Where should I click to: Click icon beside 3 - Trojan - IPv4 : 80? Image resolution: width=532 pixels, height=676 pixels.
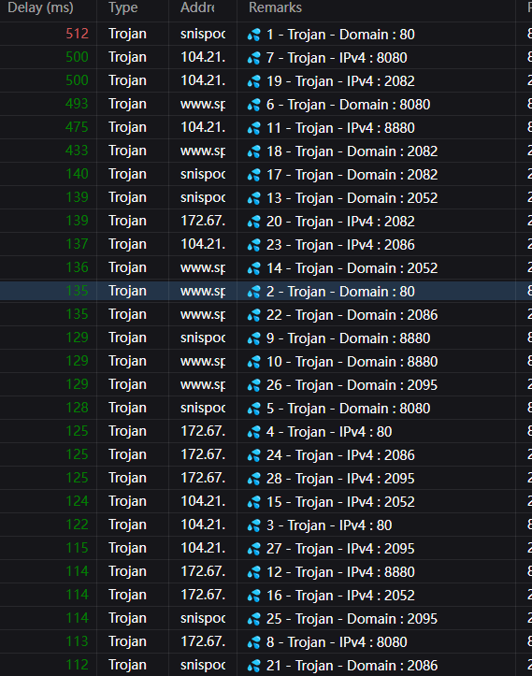(254, 525)
